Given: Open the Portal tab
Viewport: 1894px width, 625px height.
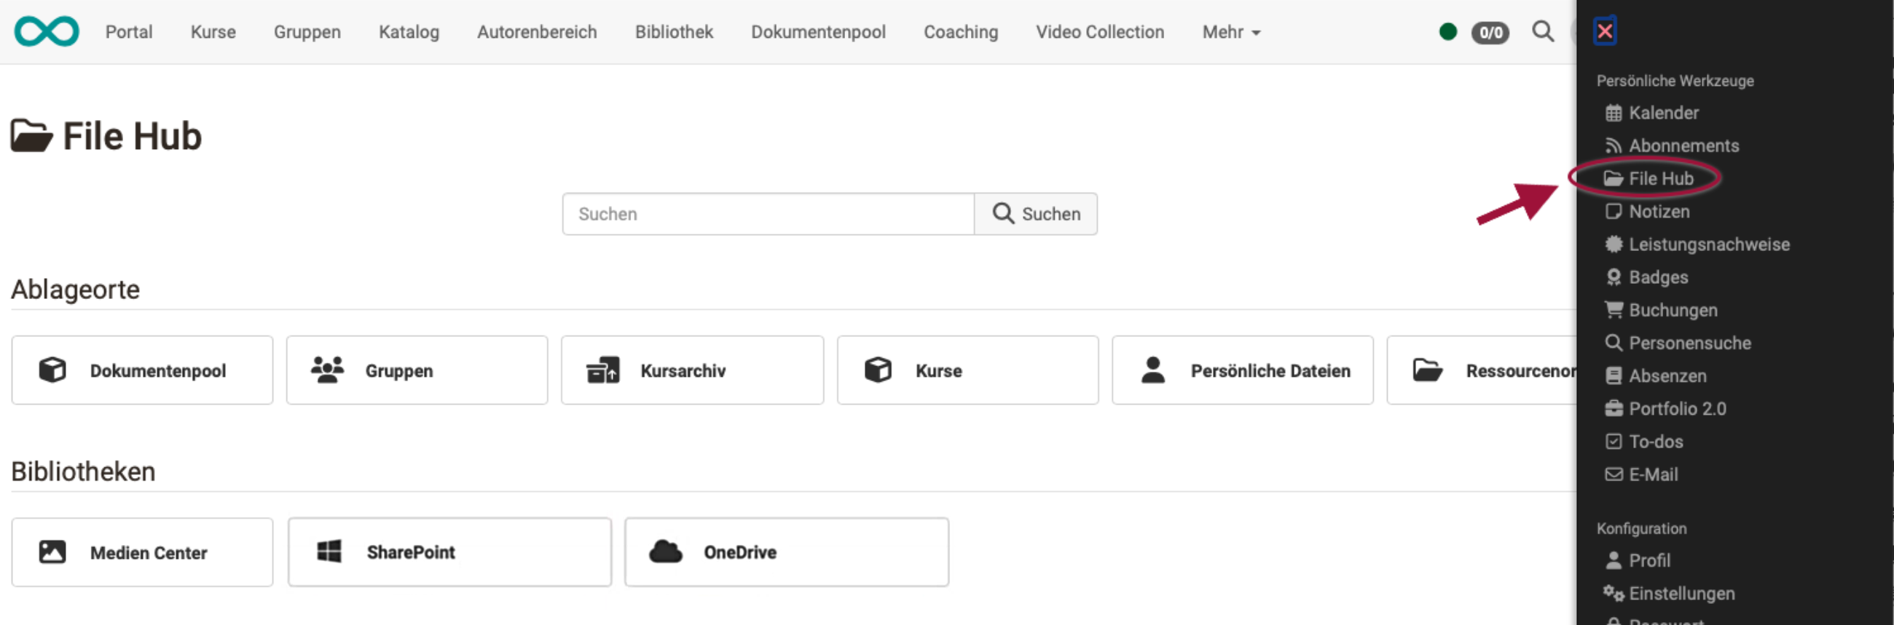Looking at the screenshot, I should tap(129, 32).
